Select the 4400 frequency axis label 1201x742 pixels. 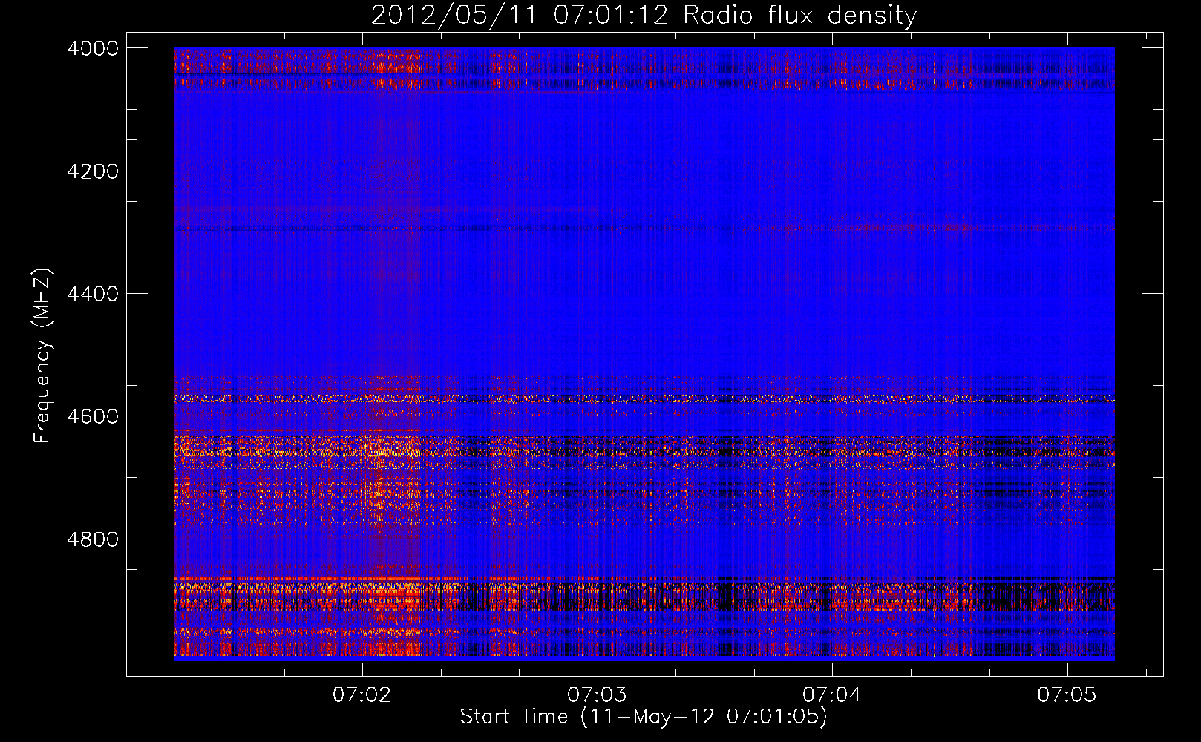(x=93, y=294)
